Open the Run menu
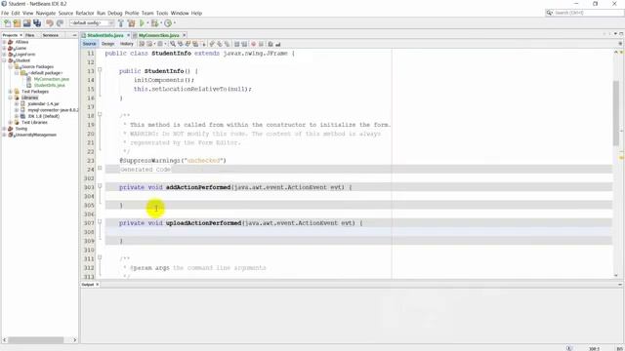625x351 pixels. click(102, 13)
